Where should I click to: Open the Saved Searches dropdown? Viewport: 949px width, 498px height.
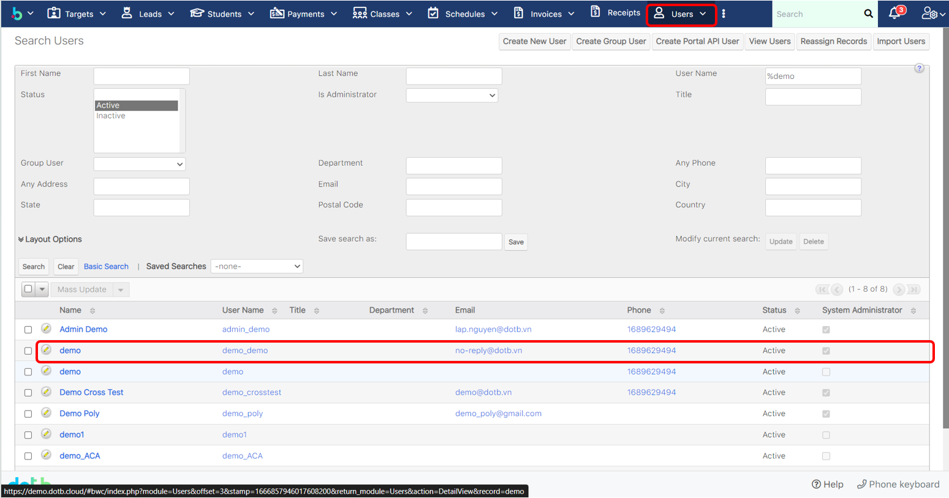click(257, 266)
